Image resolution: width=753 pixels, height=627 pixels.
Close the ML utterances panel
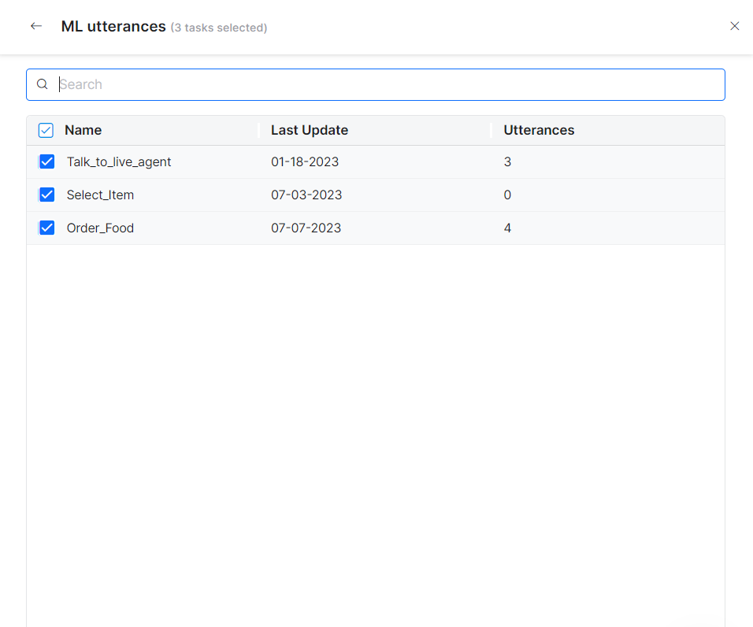pos(734,26)
